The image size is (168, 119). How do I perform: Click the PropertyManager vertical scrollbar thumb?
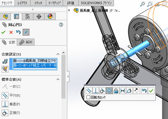[64, 77]
